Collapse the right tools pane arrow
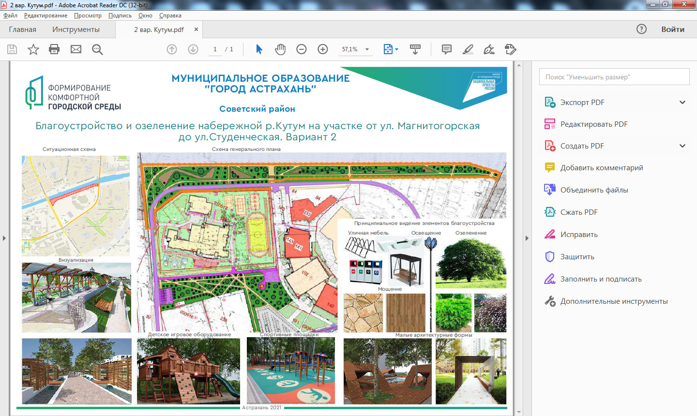The width and height of the screenshot is (697, 416). click(x=527, y=238)
